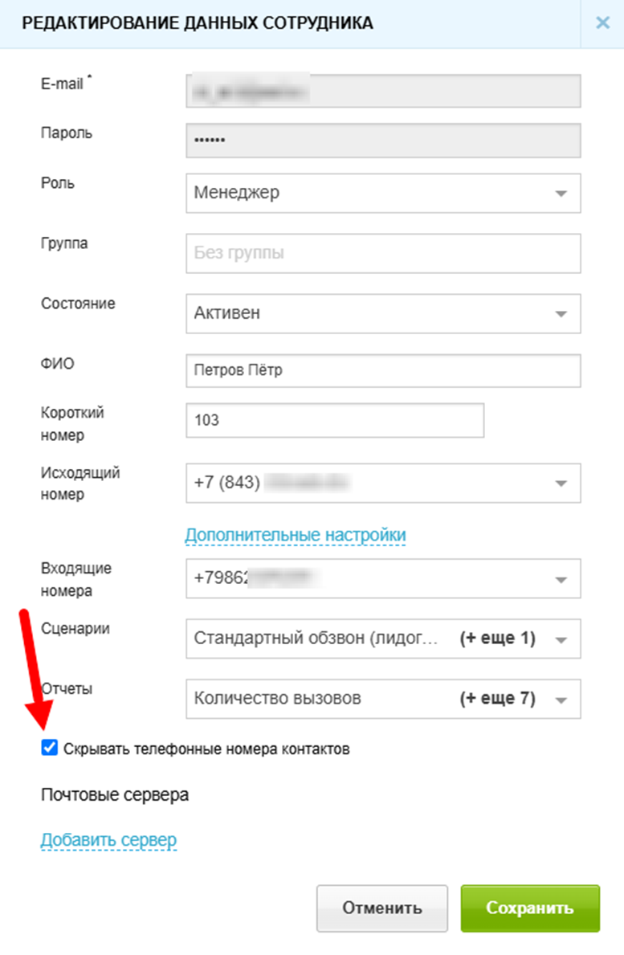Screen dimensions: 624x955
Task: Close the employee edit dialog
Action: click(x=602, y=22)
